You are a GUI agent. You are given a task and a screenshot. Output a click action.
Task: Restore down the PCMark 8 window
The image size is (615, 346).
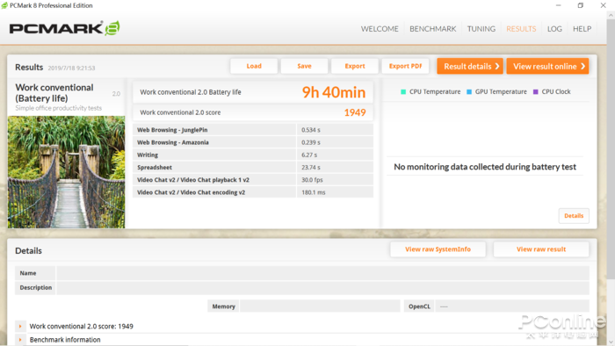581,5
